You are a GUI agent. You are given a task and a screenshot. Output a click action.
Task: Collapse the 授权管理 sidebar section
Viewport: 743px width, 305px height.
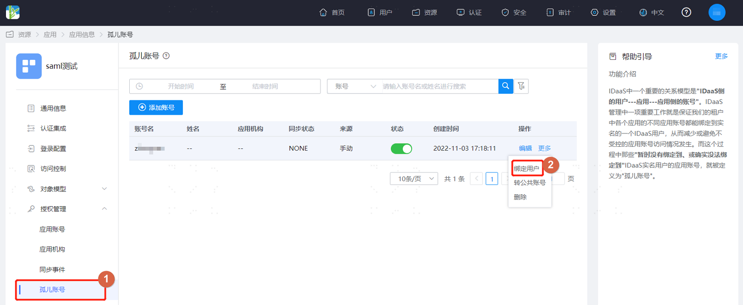(67, 209)
